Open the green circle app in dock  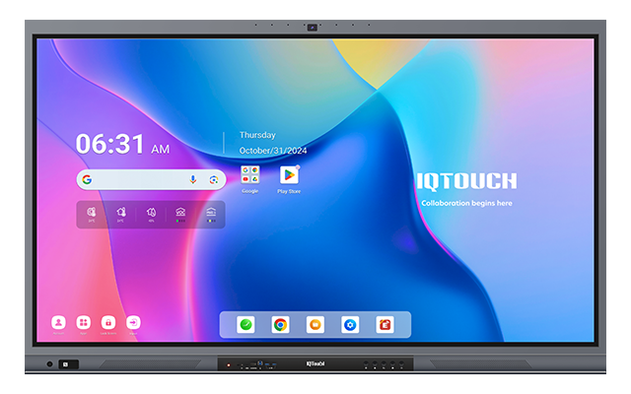coord(245,324)
